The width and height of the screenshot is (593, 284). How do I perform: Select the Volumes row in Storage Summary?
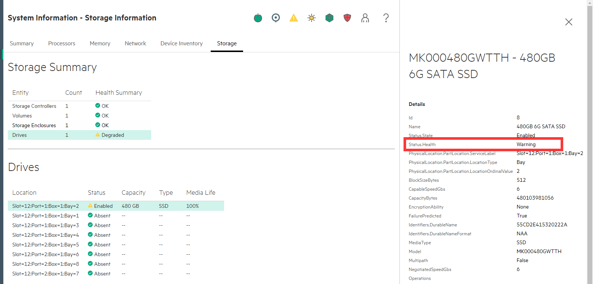[79, 116]
